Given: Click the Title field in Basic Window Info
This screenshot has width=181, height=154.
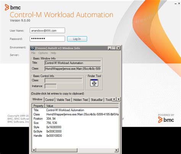Looking at the screenshot, I should (x=73, y=63).
